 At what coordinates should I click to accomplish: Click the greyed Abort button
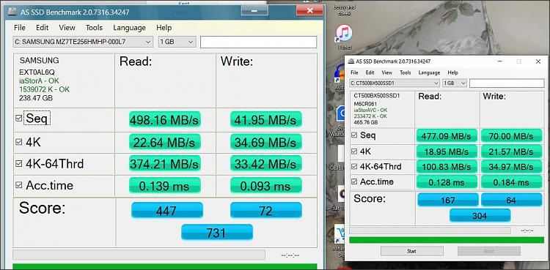488,251
